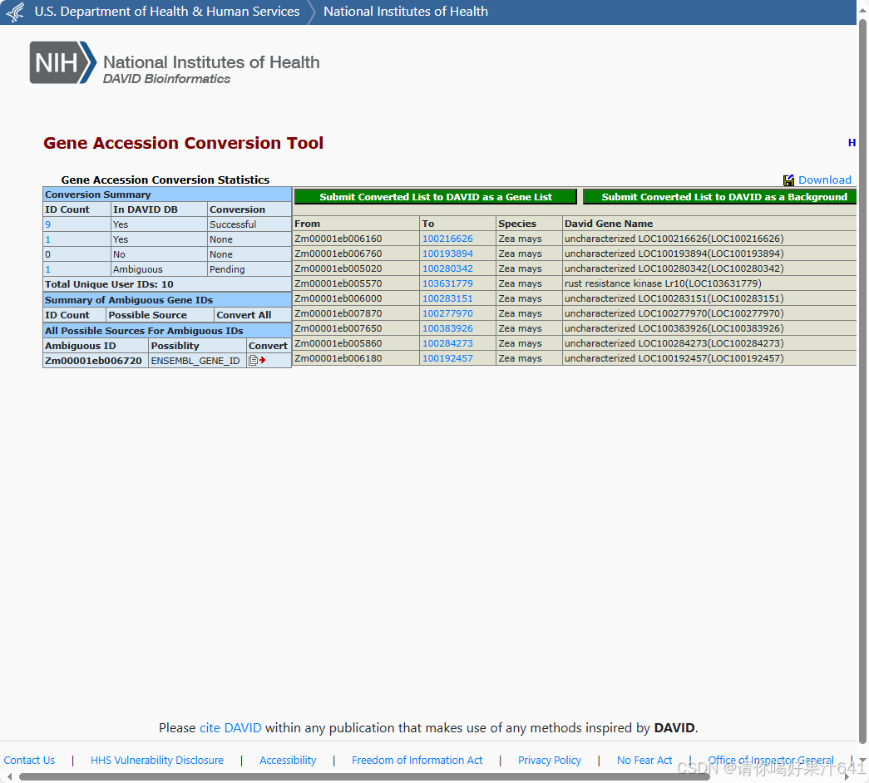Open the Download link
869x783 pixels.
point(825,180)
